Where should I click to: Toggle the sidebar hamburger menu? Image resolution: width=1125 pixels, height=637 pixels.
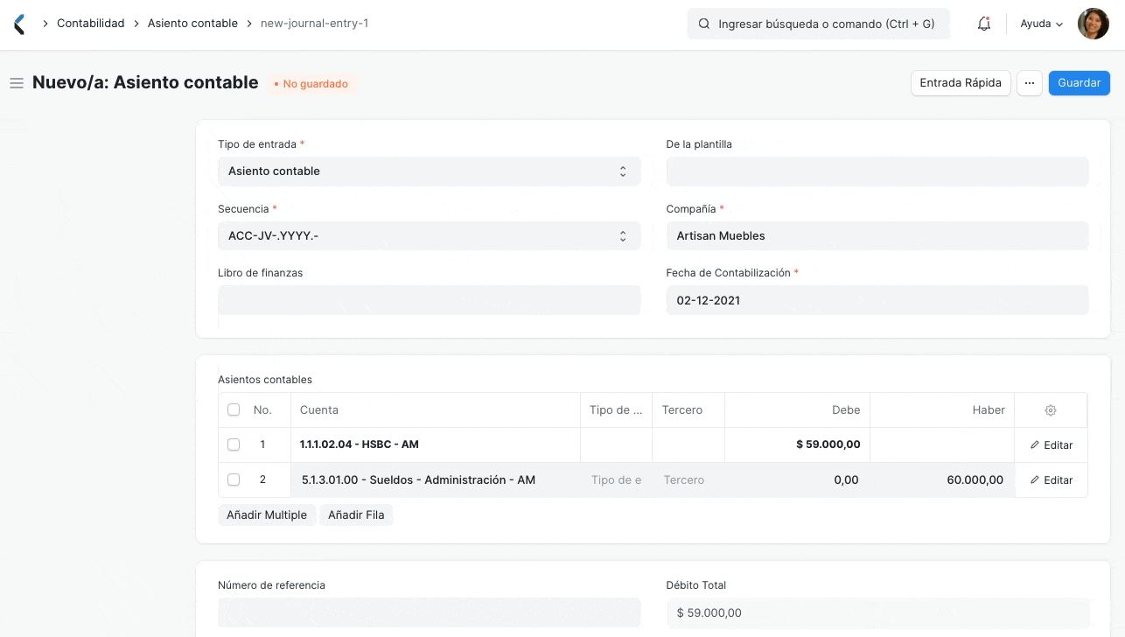click(16, 83)
